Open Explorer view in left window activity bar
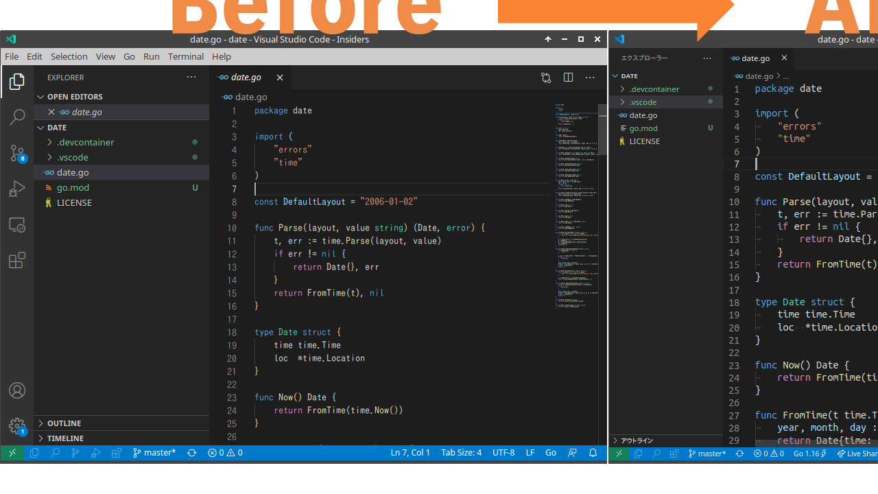Screen dimensions: 878x494 tap(17, 83)
